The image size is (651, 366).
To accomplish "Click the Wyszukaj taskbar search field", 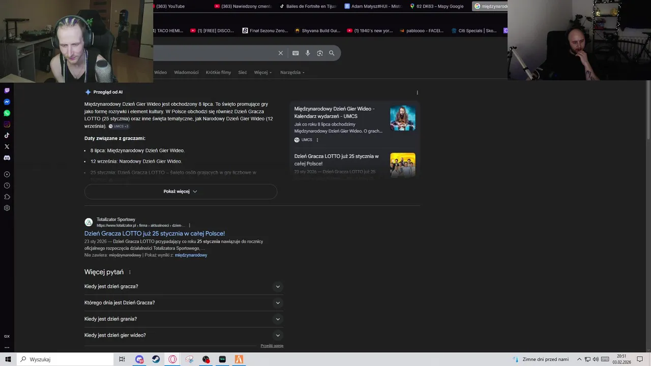I will (65, 359).
